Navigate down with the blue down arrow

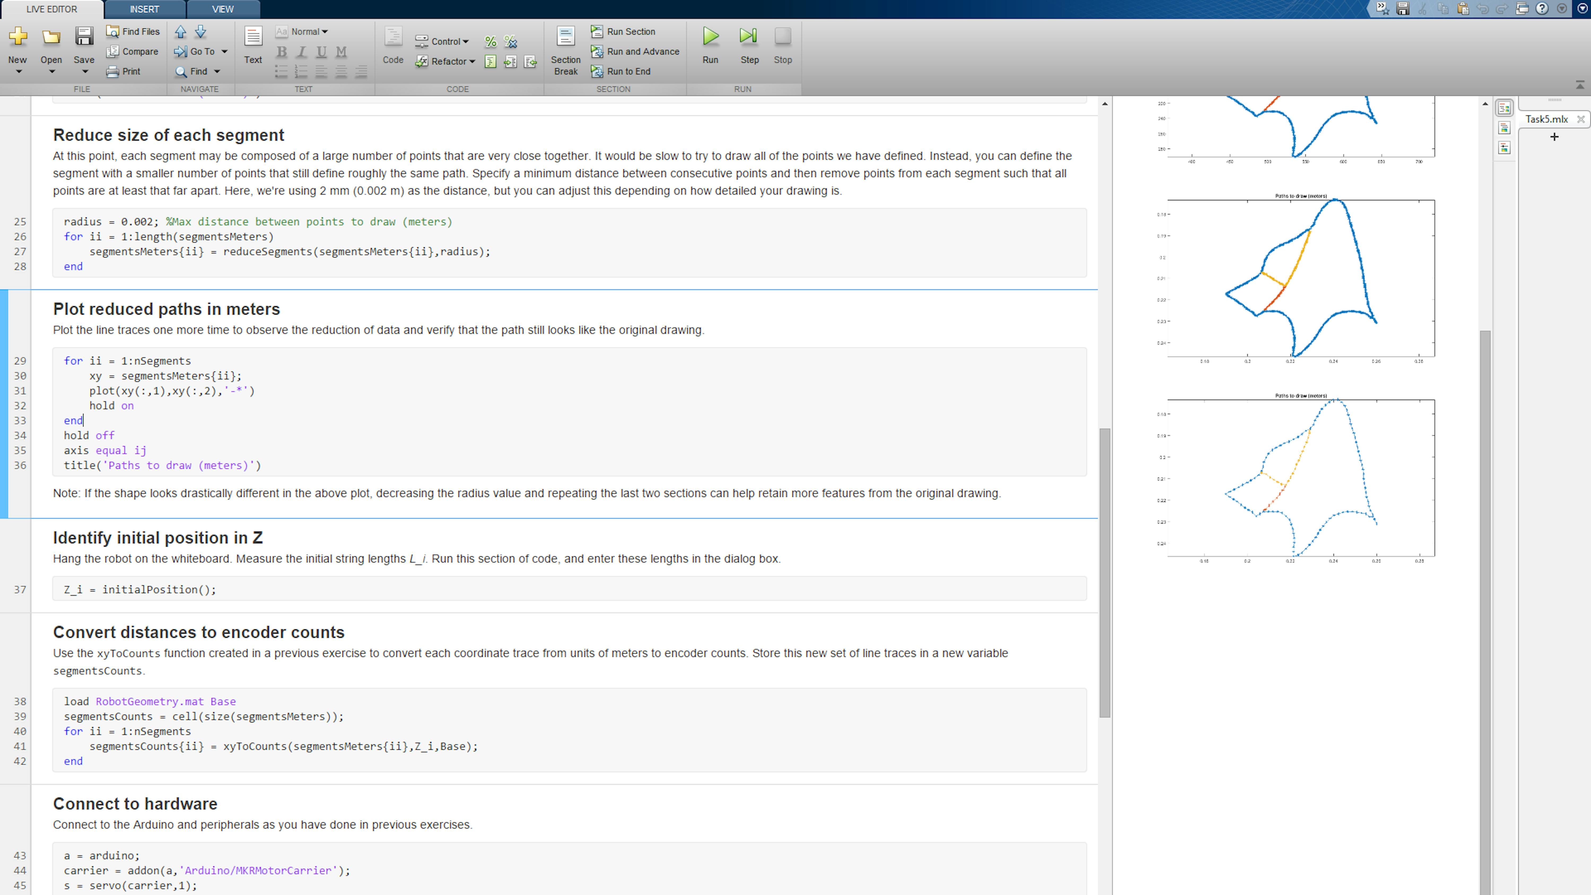pos(200,32)
